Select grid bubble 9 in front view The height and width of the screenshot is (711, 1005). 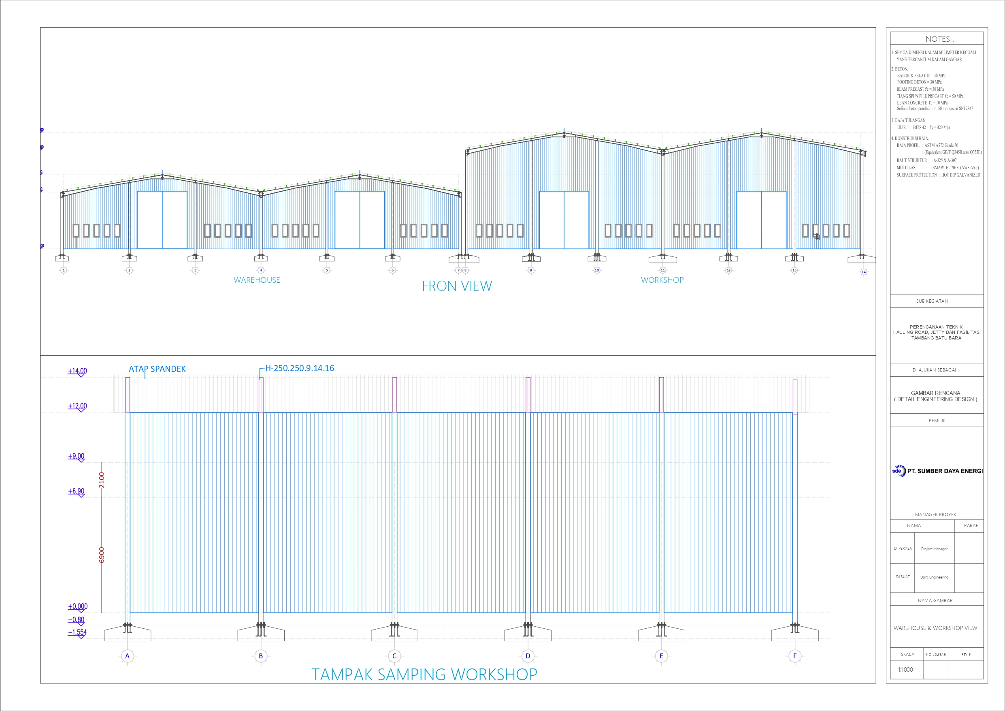[531, 270]
